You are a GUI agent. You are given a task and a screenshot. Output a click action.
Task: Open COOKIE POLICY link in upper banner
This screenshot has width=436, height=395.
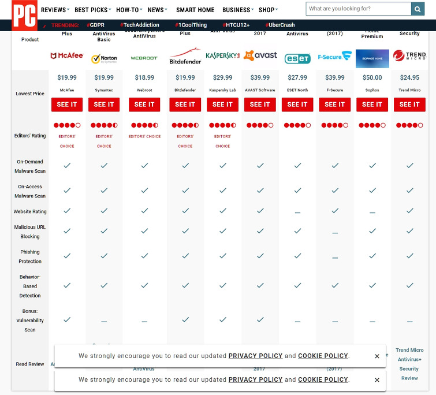tap(323, 356)
